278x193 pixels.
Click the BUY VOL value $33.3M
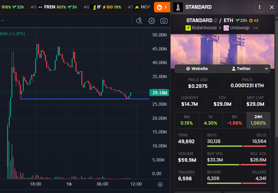coord(215,160)
